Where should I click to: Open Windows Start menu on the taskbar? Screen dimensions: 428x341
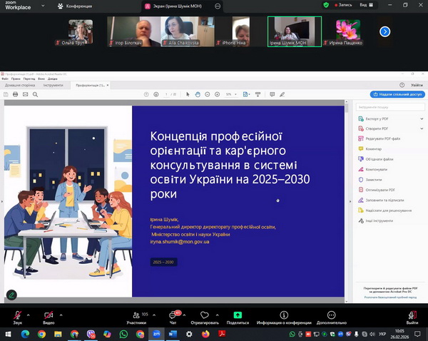pos(9,334)
